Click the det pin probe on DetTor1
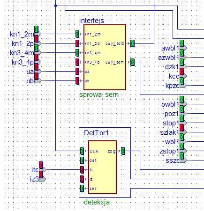The width and height of the screenshot is (204, 211). click(82, 160)
